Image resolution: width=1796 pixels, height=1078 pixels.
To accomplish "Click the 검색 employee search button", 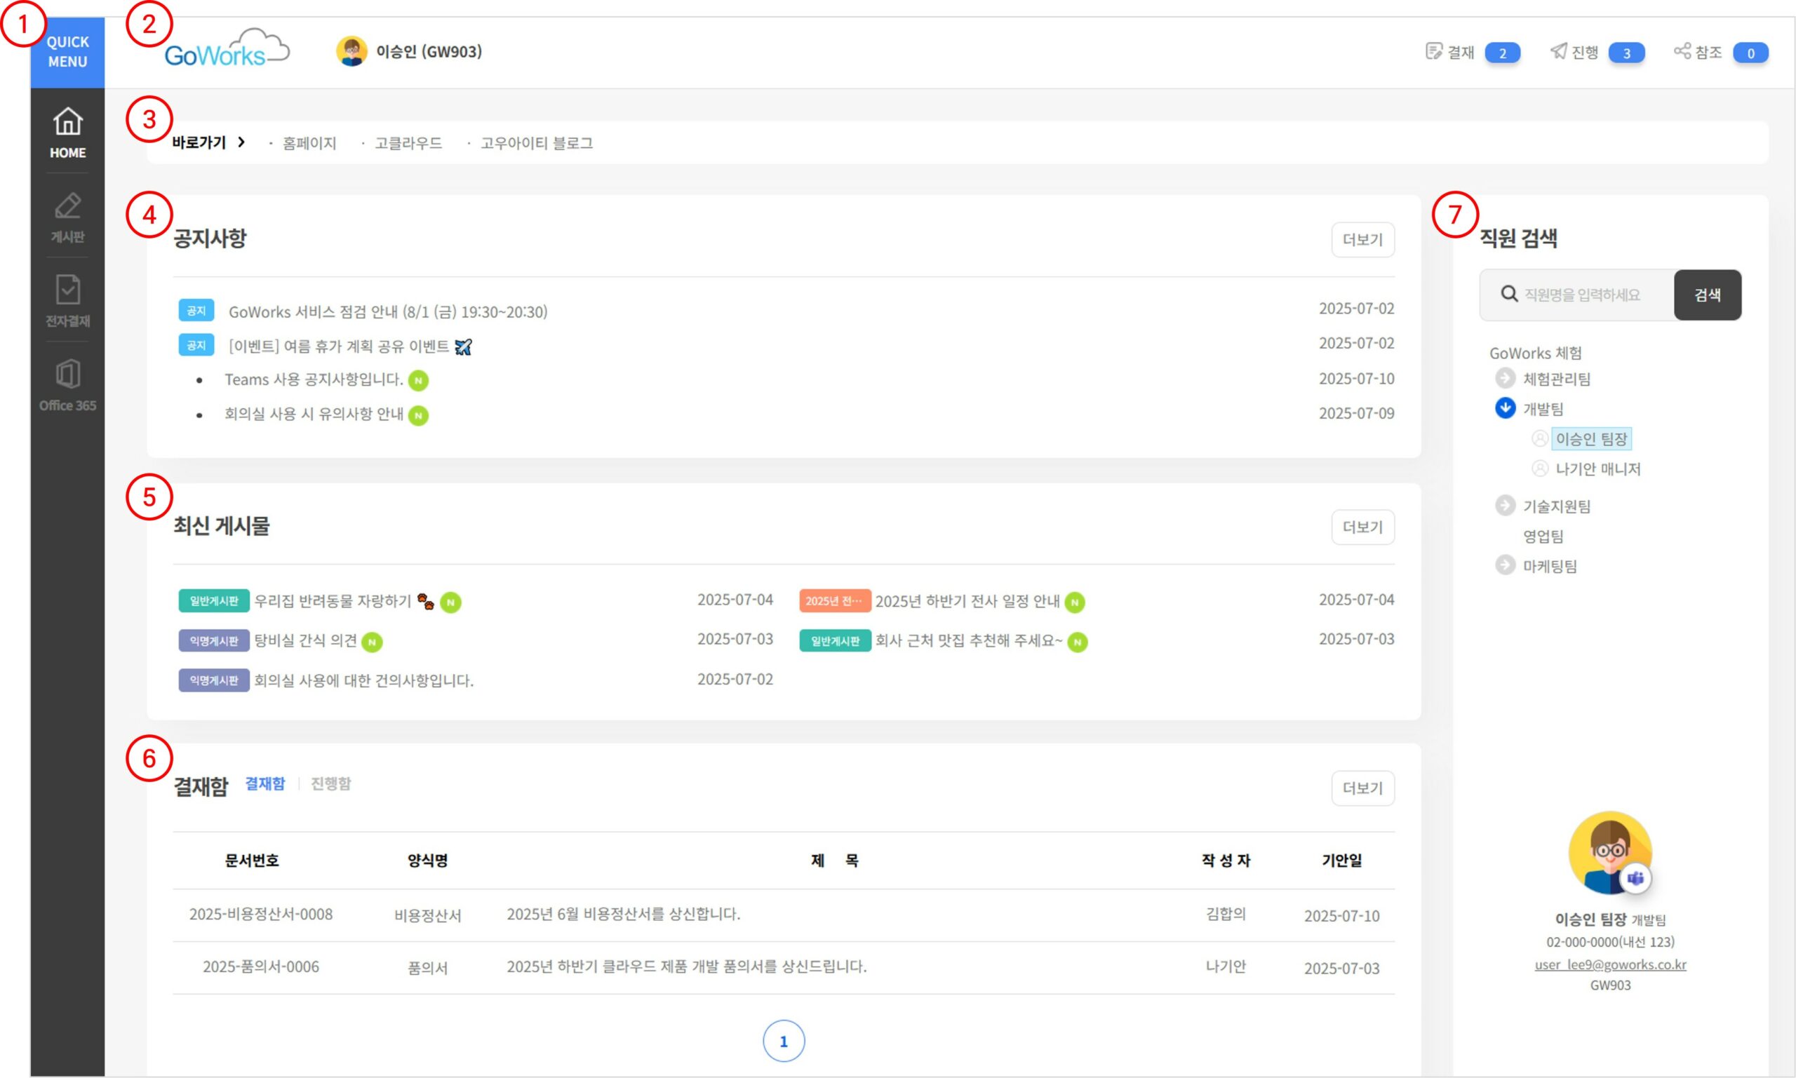I will (x=1707, y=295).
